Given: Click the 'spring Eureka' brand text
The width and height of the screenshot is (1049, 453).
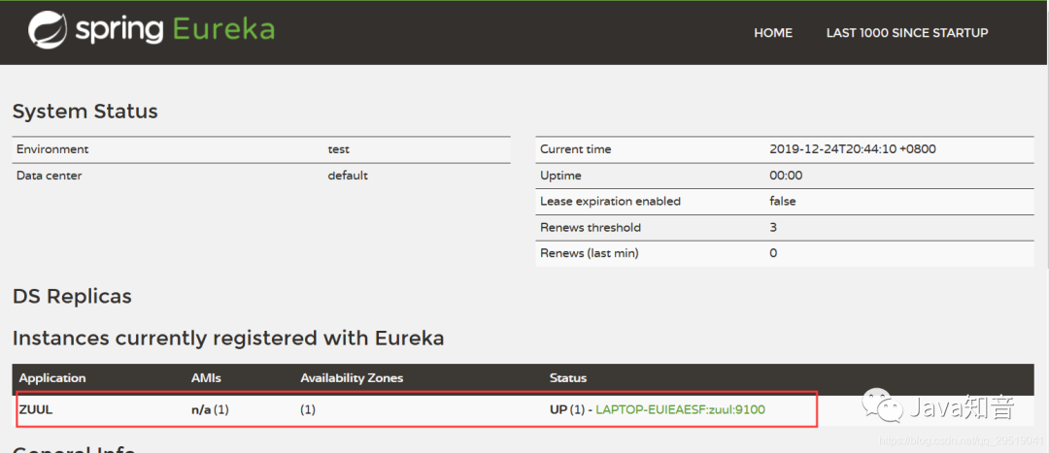Looking at the screenshot, I should [x=175, y=30].
